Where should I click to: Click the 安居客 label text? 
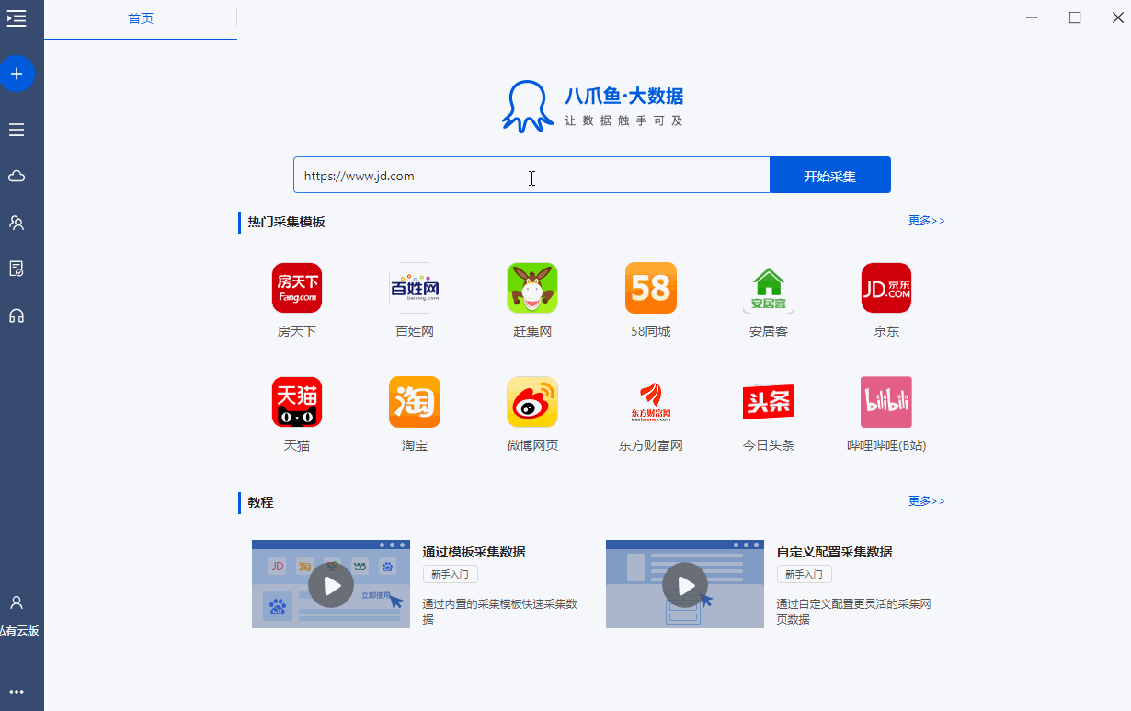(769, 331)
